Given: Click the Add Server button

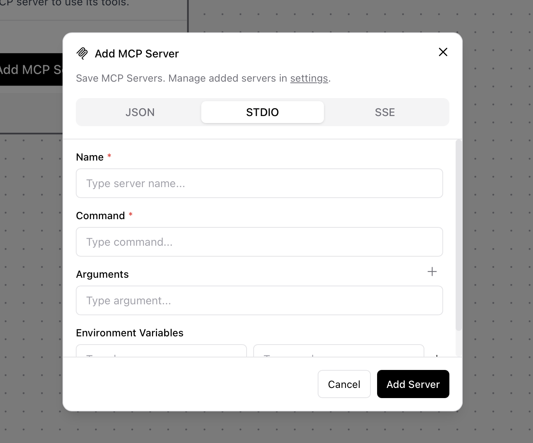Looking at the screenshot, I should (x=413, y=384).
